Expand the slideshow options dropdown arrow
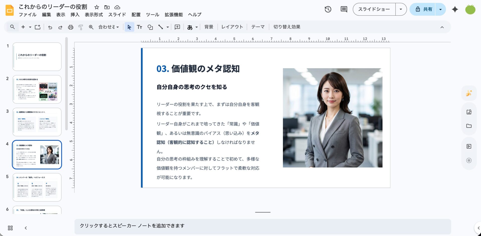 tap(401, 9)
